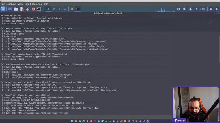Select the Firefox window button in the panel
The height and width of the screenshot is (123, 220).
[x=72, y=9]
